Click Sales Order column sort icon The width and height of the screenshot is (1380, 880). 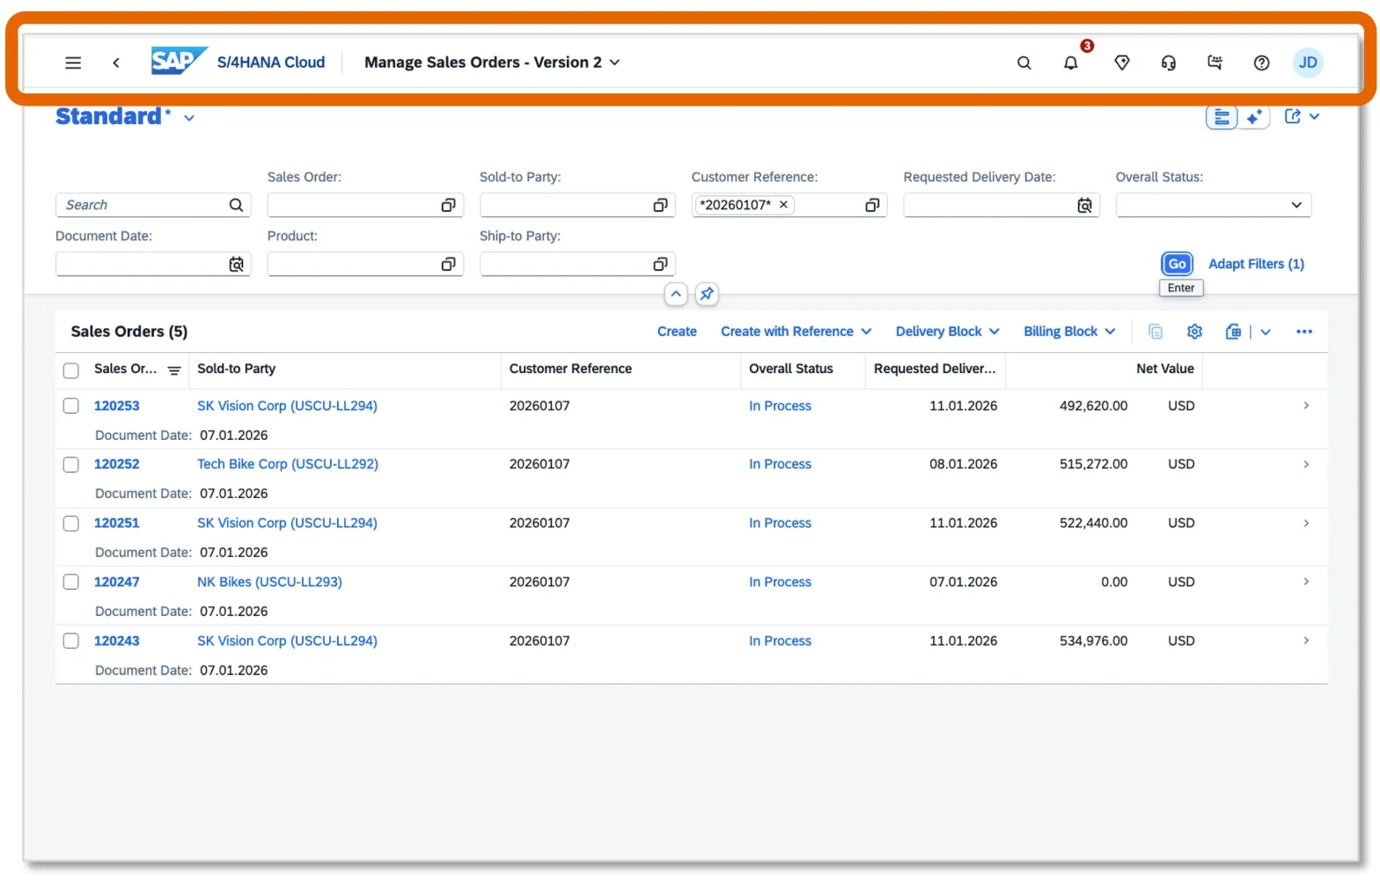pyautogui.click(x=174, y=370)
